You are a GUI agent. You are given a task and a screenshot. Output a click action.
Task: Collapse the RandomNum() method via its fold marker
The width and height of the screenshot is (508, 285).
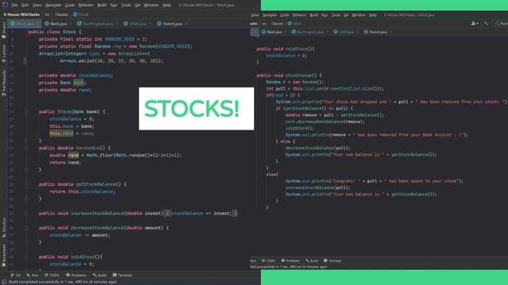click(x=26, y=148)
